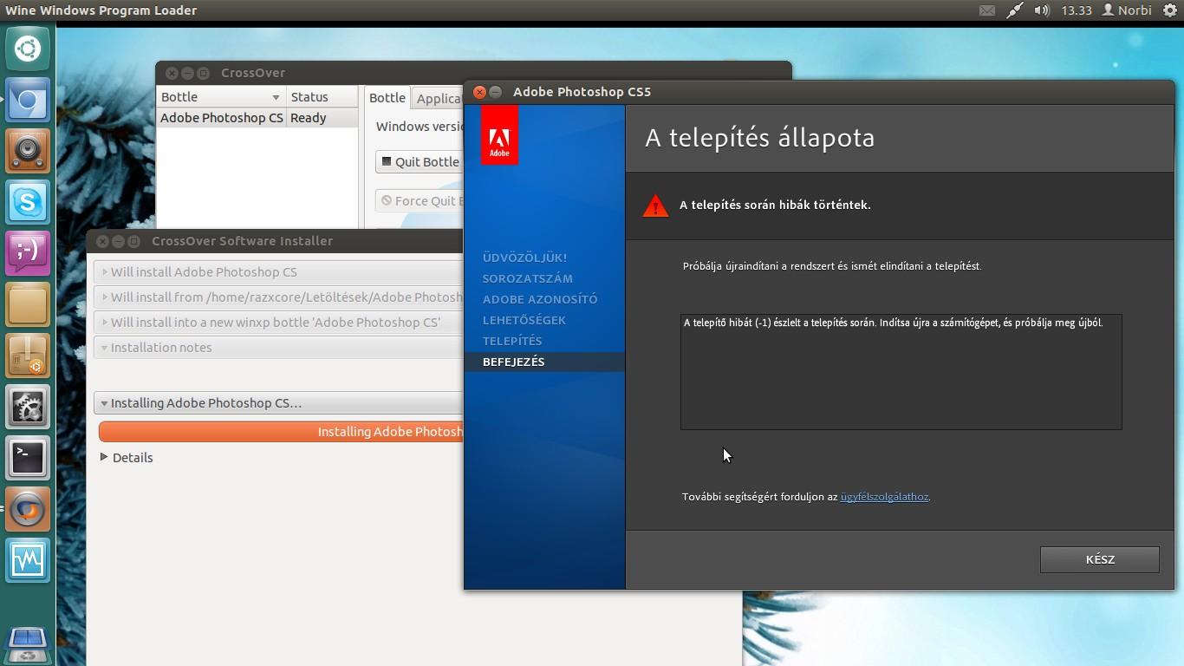Expand 'Will install into a new winxp bottle' section

[278, 322]
